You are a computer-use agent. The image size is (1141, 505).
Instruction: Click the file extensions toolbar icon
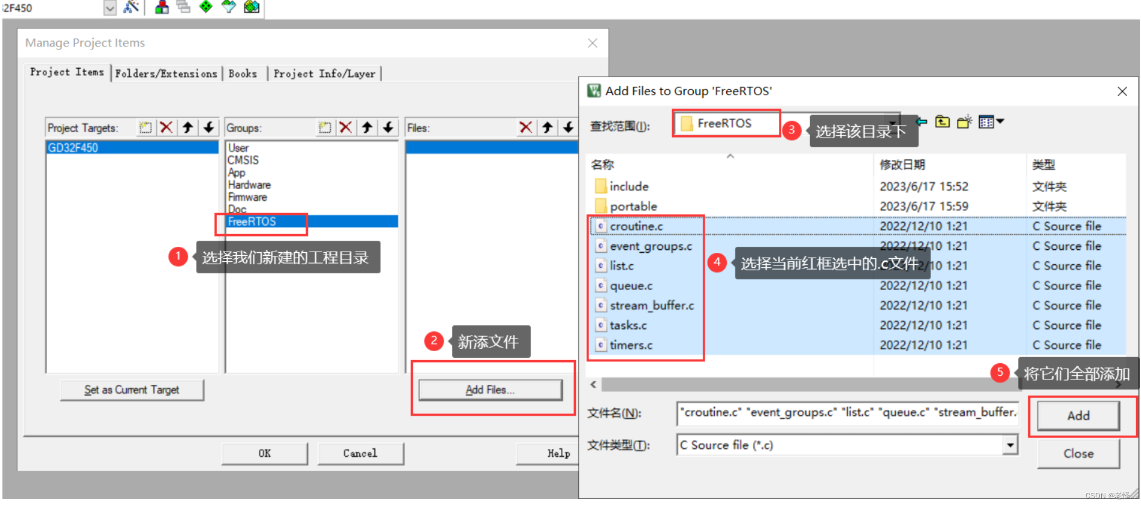point(162,7)
